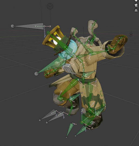The width and height of the screenshot is (139, 146).
Task: Toggle the camera view icon
Action: click(x=136, y=5)
